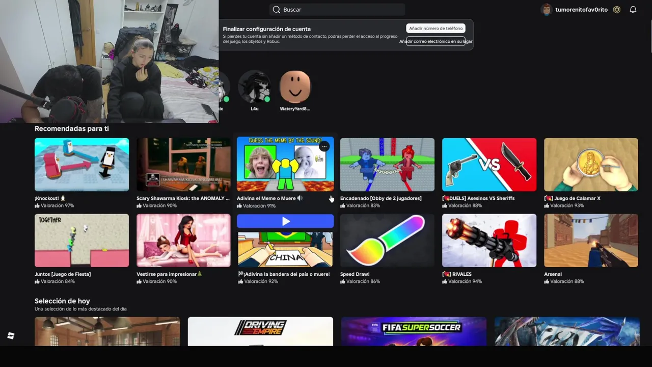The height and width of the screenshot is (367, 652).
Task: Open the Arsenal game thumbnail
Action: 591,241
